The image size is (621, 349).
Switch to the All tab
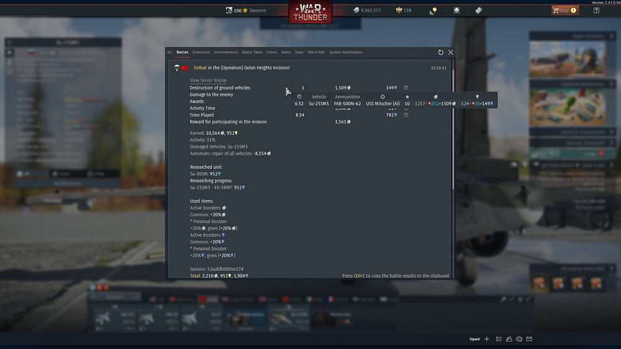click(170, 52)
